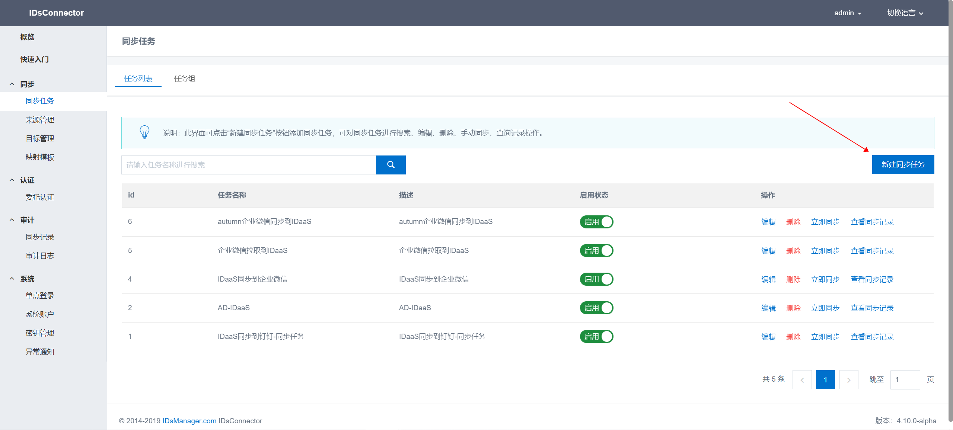This screenshot has height=430, width=953.
Task: Click 删除 for AD-IDaaS task
Action: tap(793, 308)
